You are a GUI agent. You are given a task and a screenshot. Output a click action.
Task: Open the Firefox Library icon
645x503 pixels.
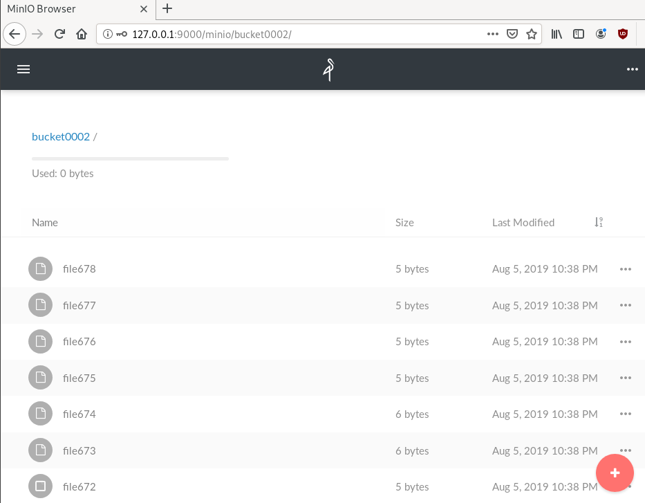(x=557, y=33)
